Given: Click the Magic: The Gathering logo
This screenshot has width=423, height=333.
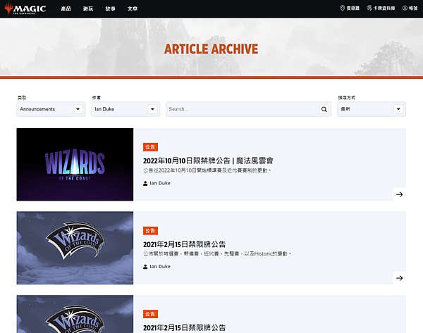Looking at the screenshot, I should click(25, 8).
